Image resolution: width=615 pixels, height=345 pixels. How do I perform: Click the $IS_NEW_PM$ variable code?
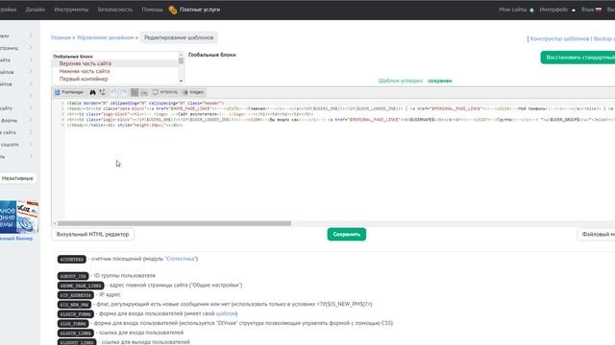[x=74, y=305]
